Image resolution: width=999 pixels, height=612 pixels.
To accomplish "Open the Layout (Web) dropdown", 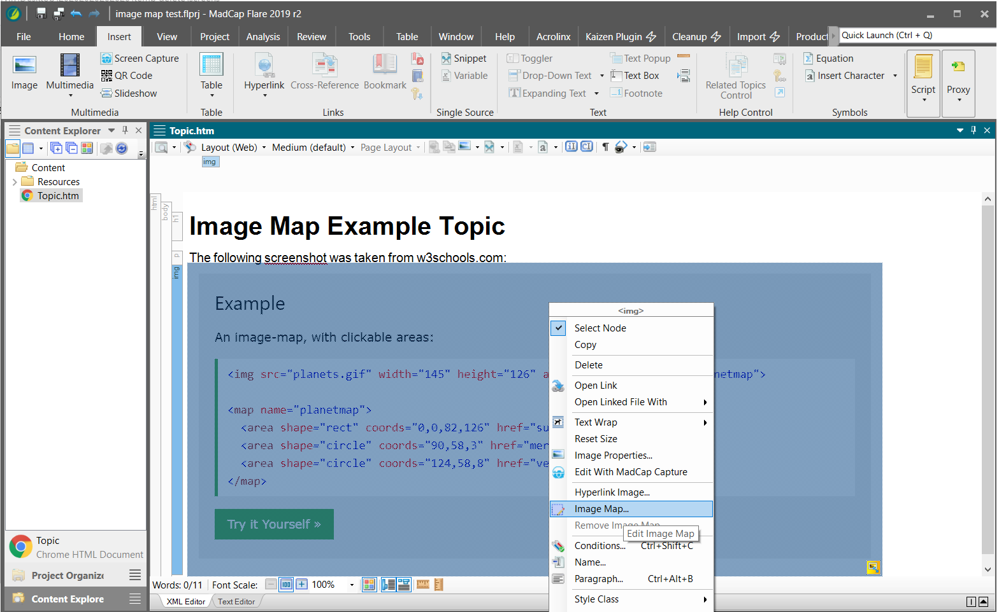I will pos(234,147).
